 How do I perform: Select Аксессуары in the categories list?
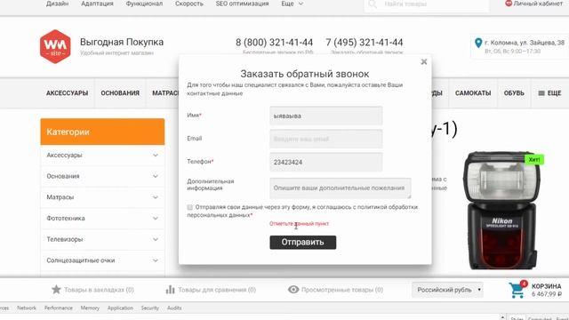point(64,156)
